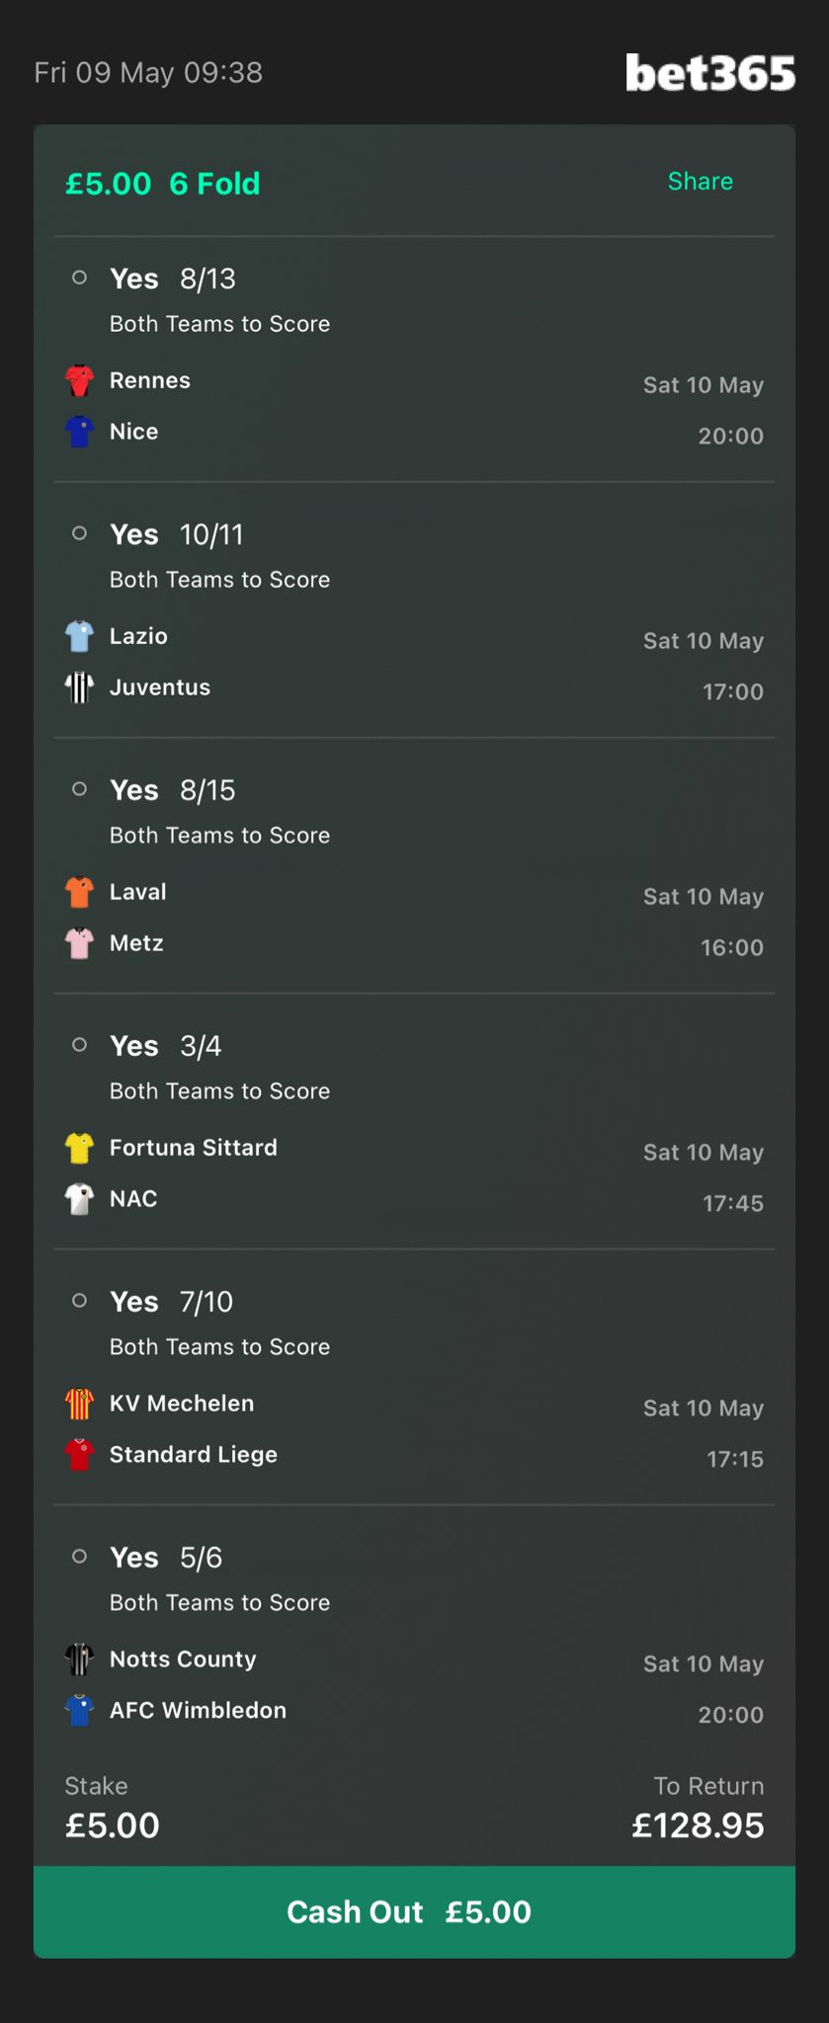This screenshot has width=829, height=2023.
Task: Click the status circle beside Yes 10/11
Action: [80, 533]
